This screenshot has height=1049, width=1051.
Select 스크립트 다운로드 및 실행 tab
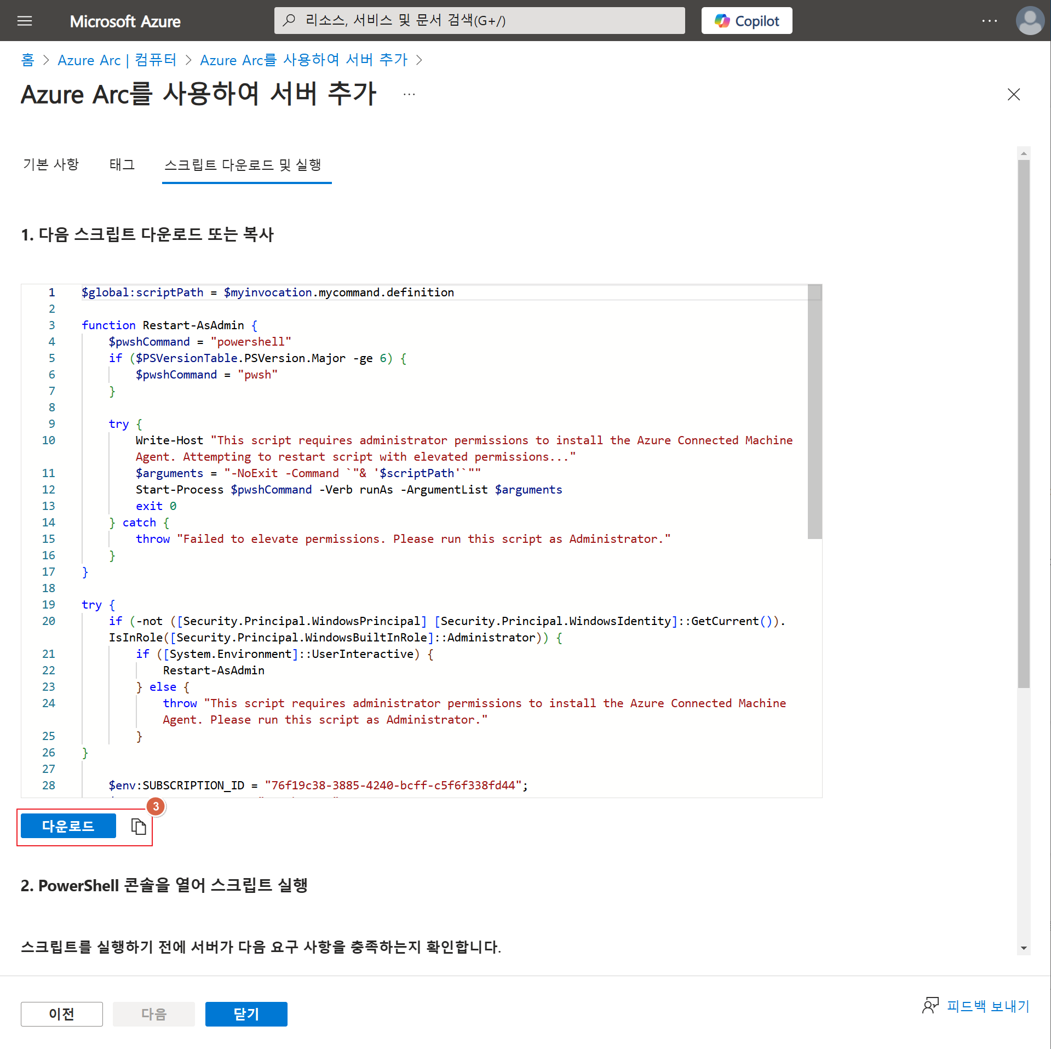click(x=243, y=164)
